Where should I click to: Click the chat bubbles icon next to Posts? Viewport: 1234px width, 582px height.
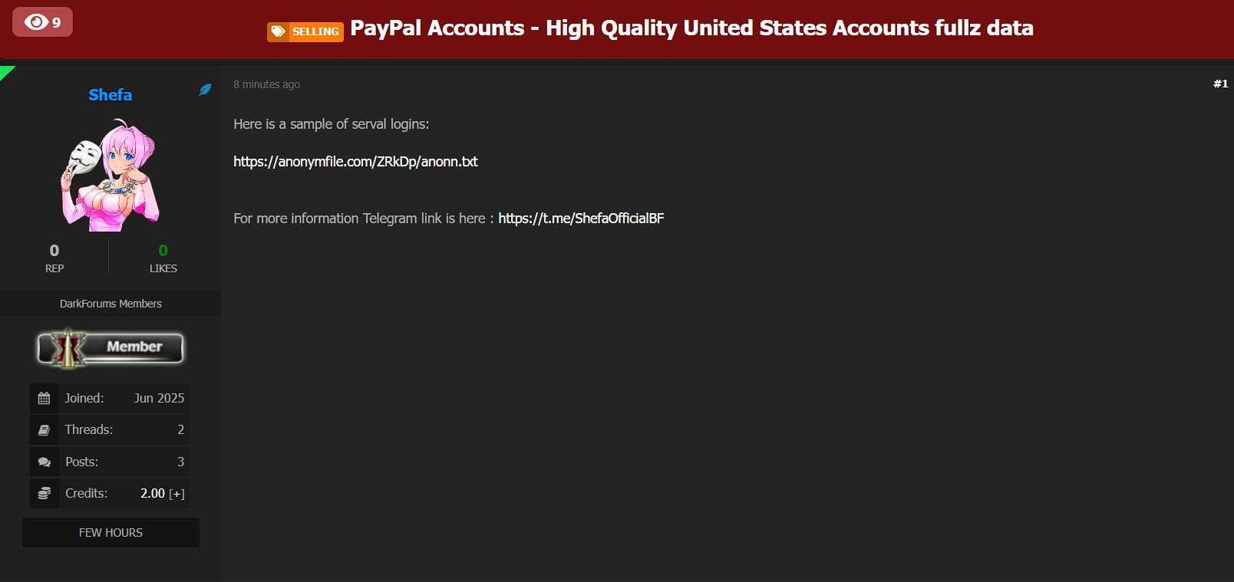44,462
